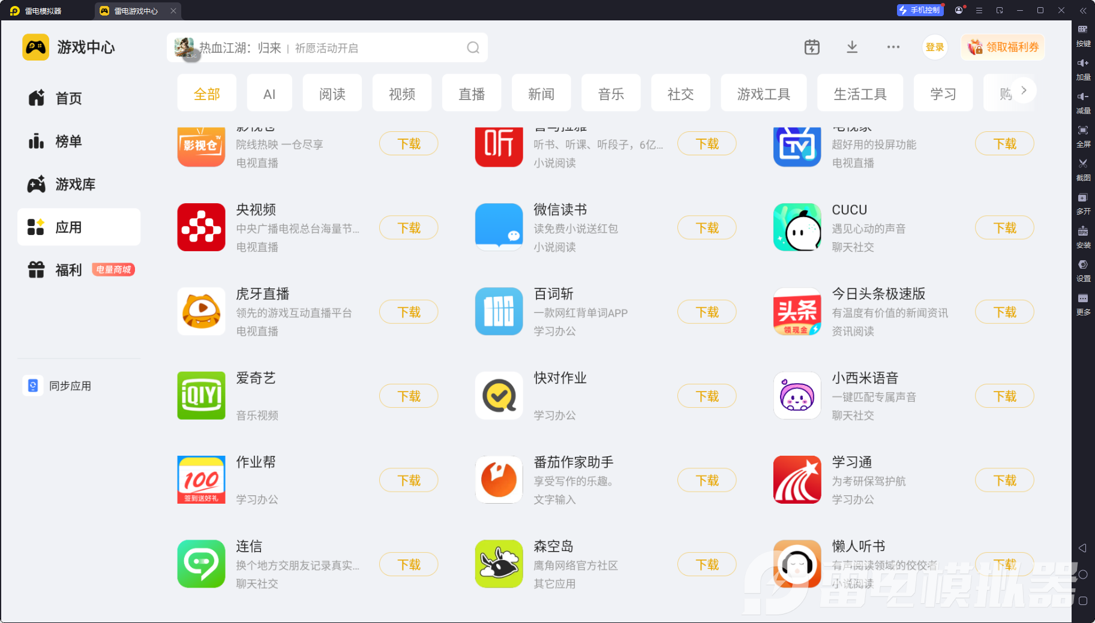Select the 新闻 category tab

(x=541, y=93)
